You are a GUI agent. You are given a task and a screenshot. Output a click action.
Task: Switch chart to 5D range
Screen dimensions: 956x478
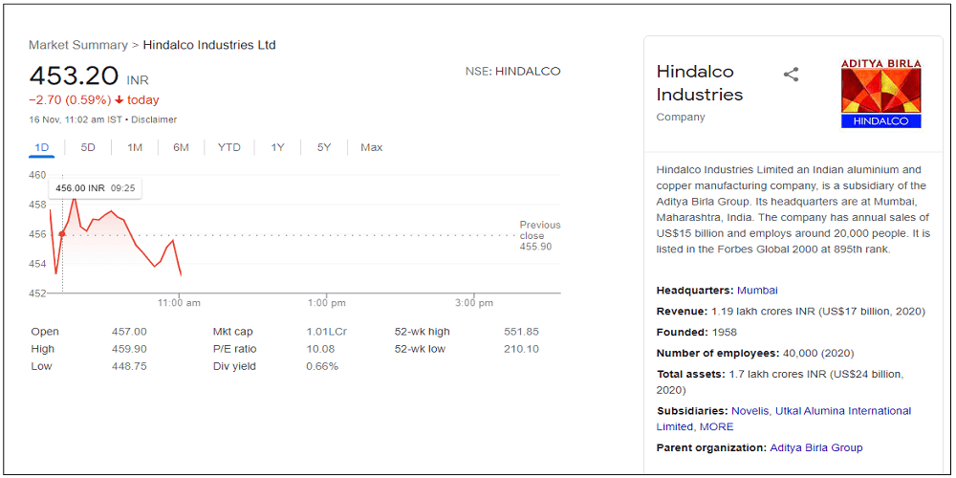[x=88, y=147]
